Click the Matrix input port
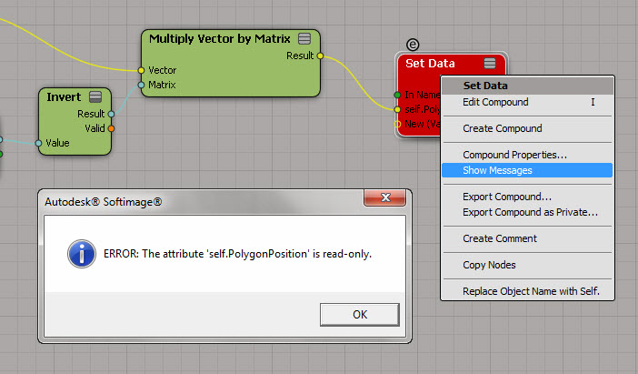This screenshot has width=638, height=374. tap(141, 85)
